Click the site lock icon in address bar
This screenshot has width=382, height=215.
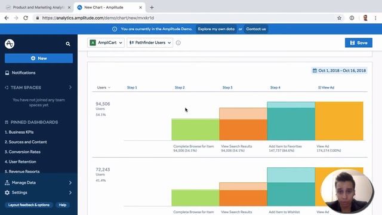point(37,18)
